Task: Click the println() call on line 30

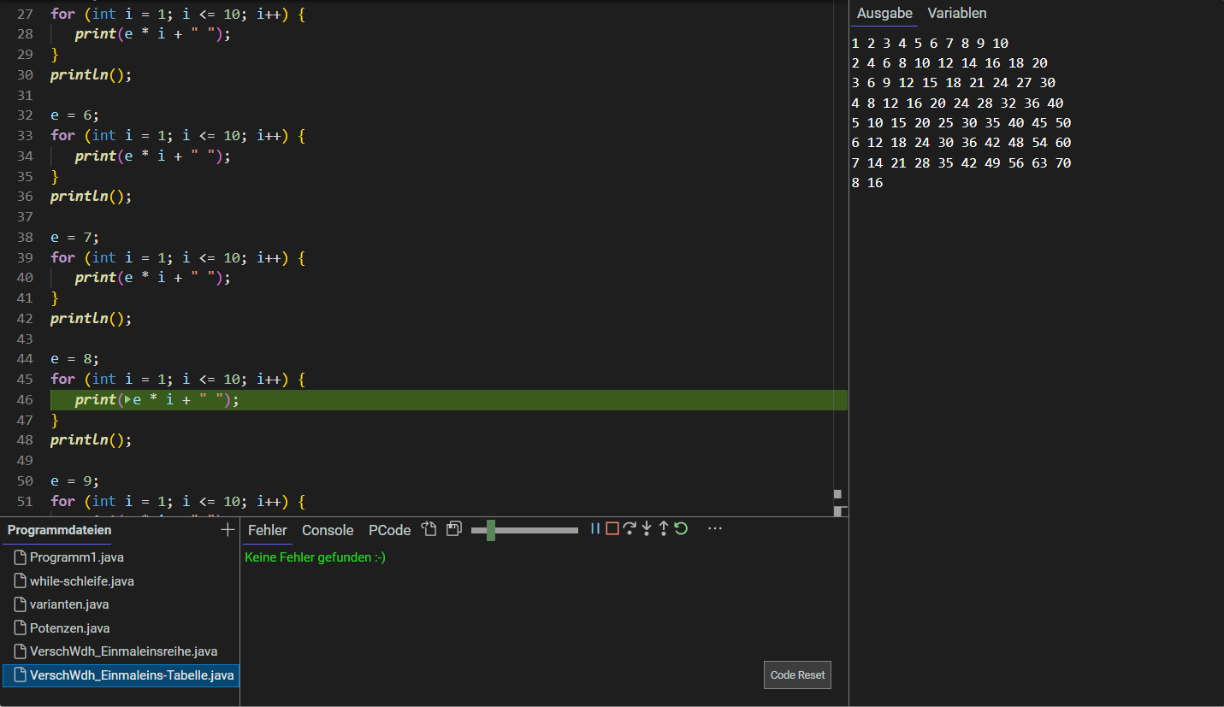Action: tap(92, 74)
